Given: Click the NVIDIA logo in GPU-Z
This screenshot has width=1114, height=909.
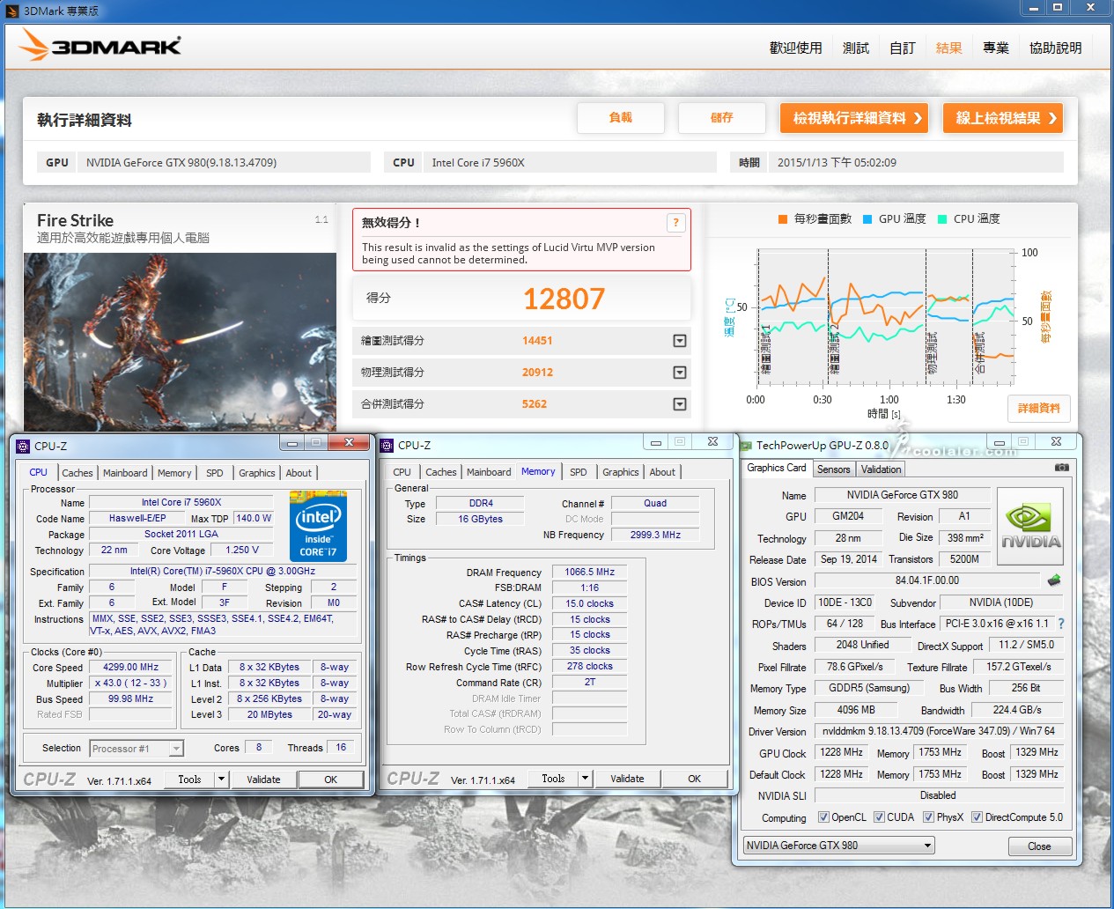Looking at the screenshot, I should [1029, 527].
